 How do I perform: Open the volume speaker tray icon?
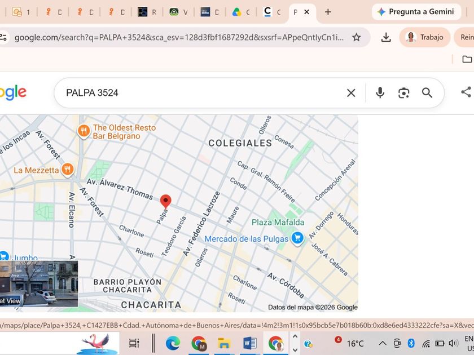click(453, 343)
